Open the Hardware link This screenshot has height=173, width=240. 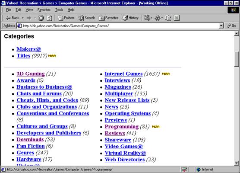[29, 159]
